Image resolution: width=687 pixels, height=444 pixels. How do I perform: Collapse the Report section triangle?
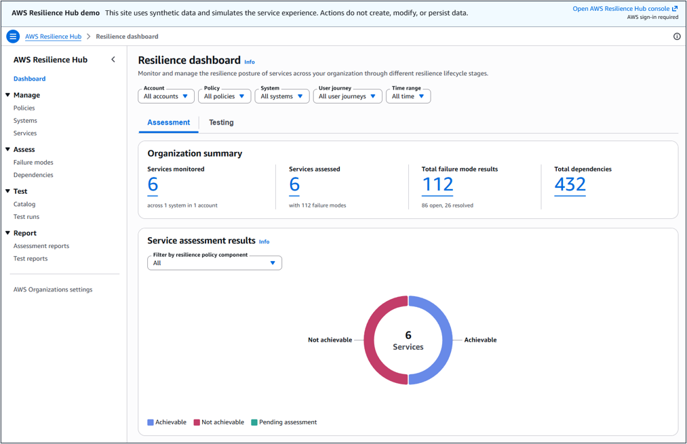pos(8,233)
